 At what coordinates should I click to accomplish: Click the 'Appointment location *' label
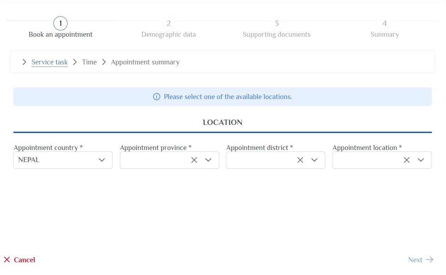[367, 148]
